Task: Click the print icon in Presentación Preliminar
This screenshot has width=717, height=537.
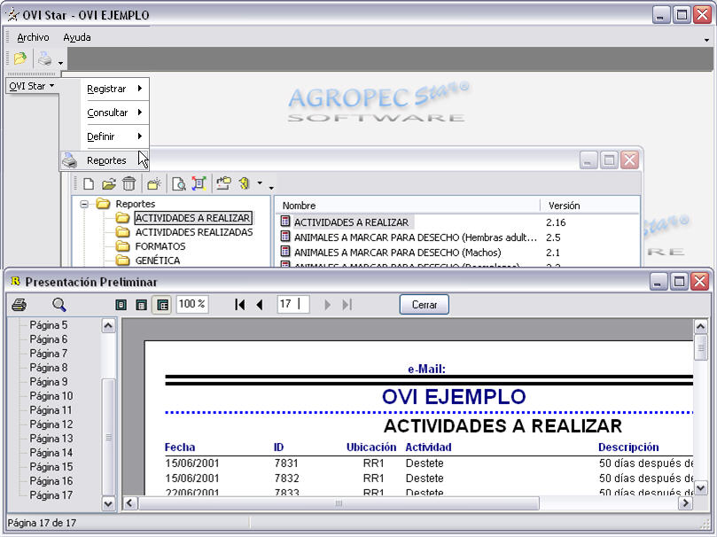Action: pyautogui.click(x=19, y=304)
